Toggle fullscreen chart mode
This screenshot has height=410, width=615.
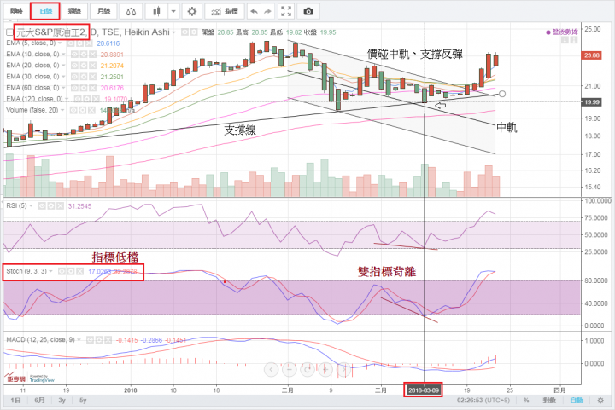[x=286, y=11]
